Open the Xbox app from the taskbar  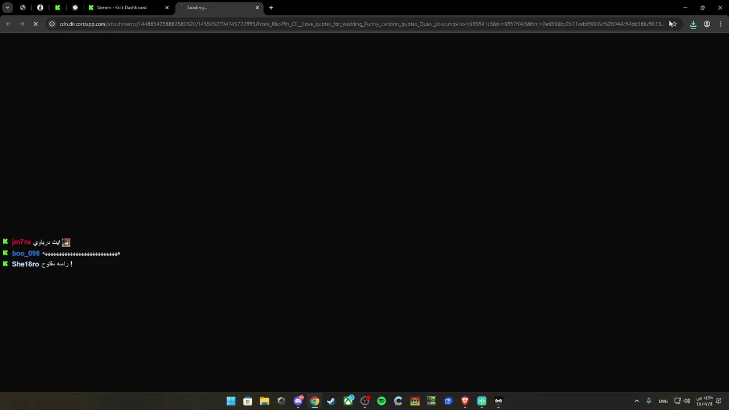(348, 401)
